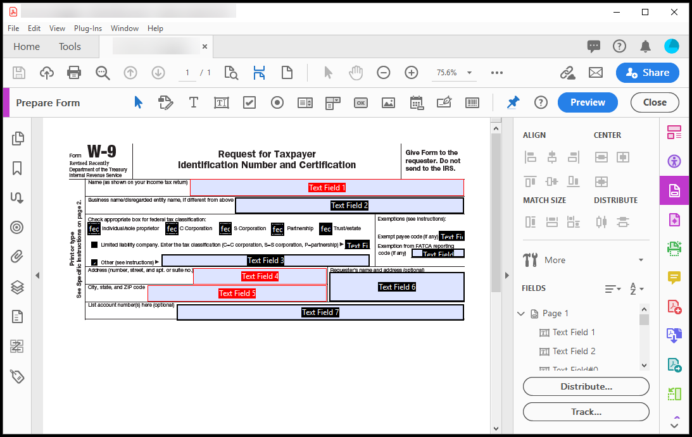Add a list box field tool

coord(305,102)
